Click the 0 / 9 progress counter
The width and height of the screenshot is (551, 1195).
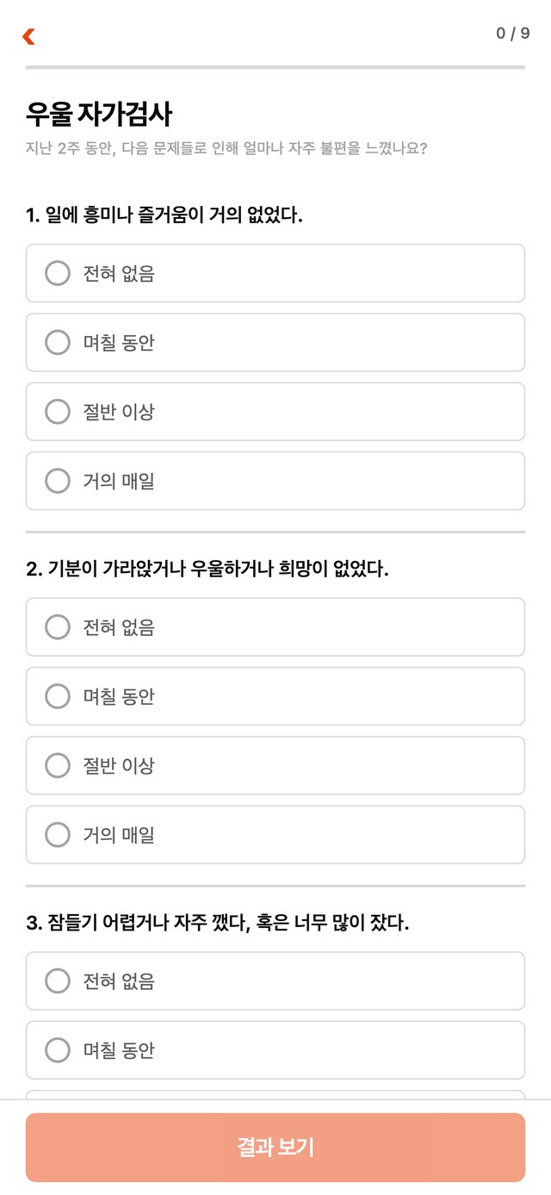(513, 34)
